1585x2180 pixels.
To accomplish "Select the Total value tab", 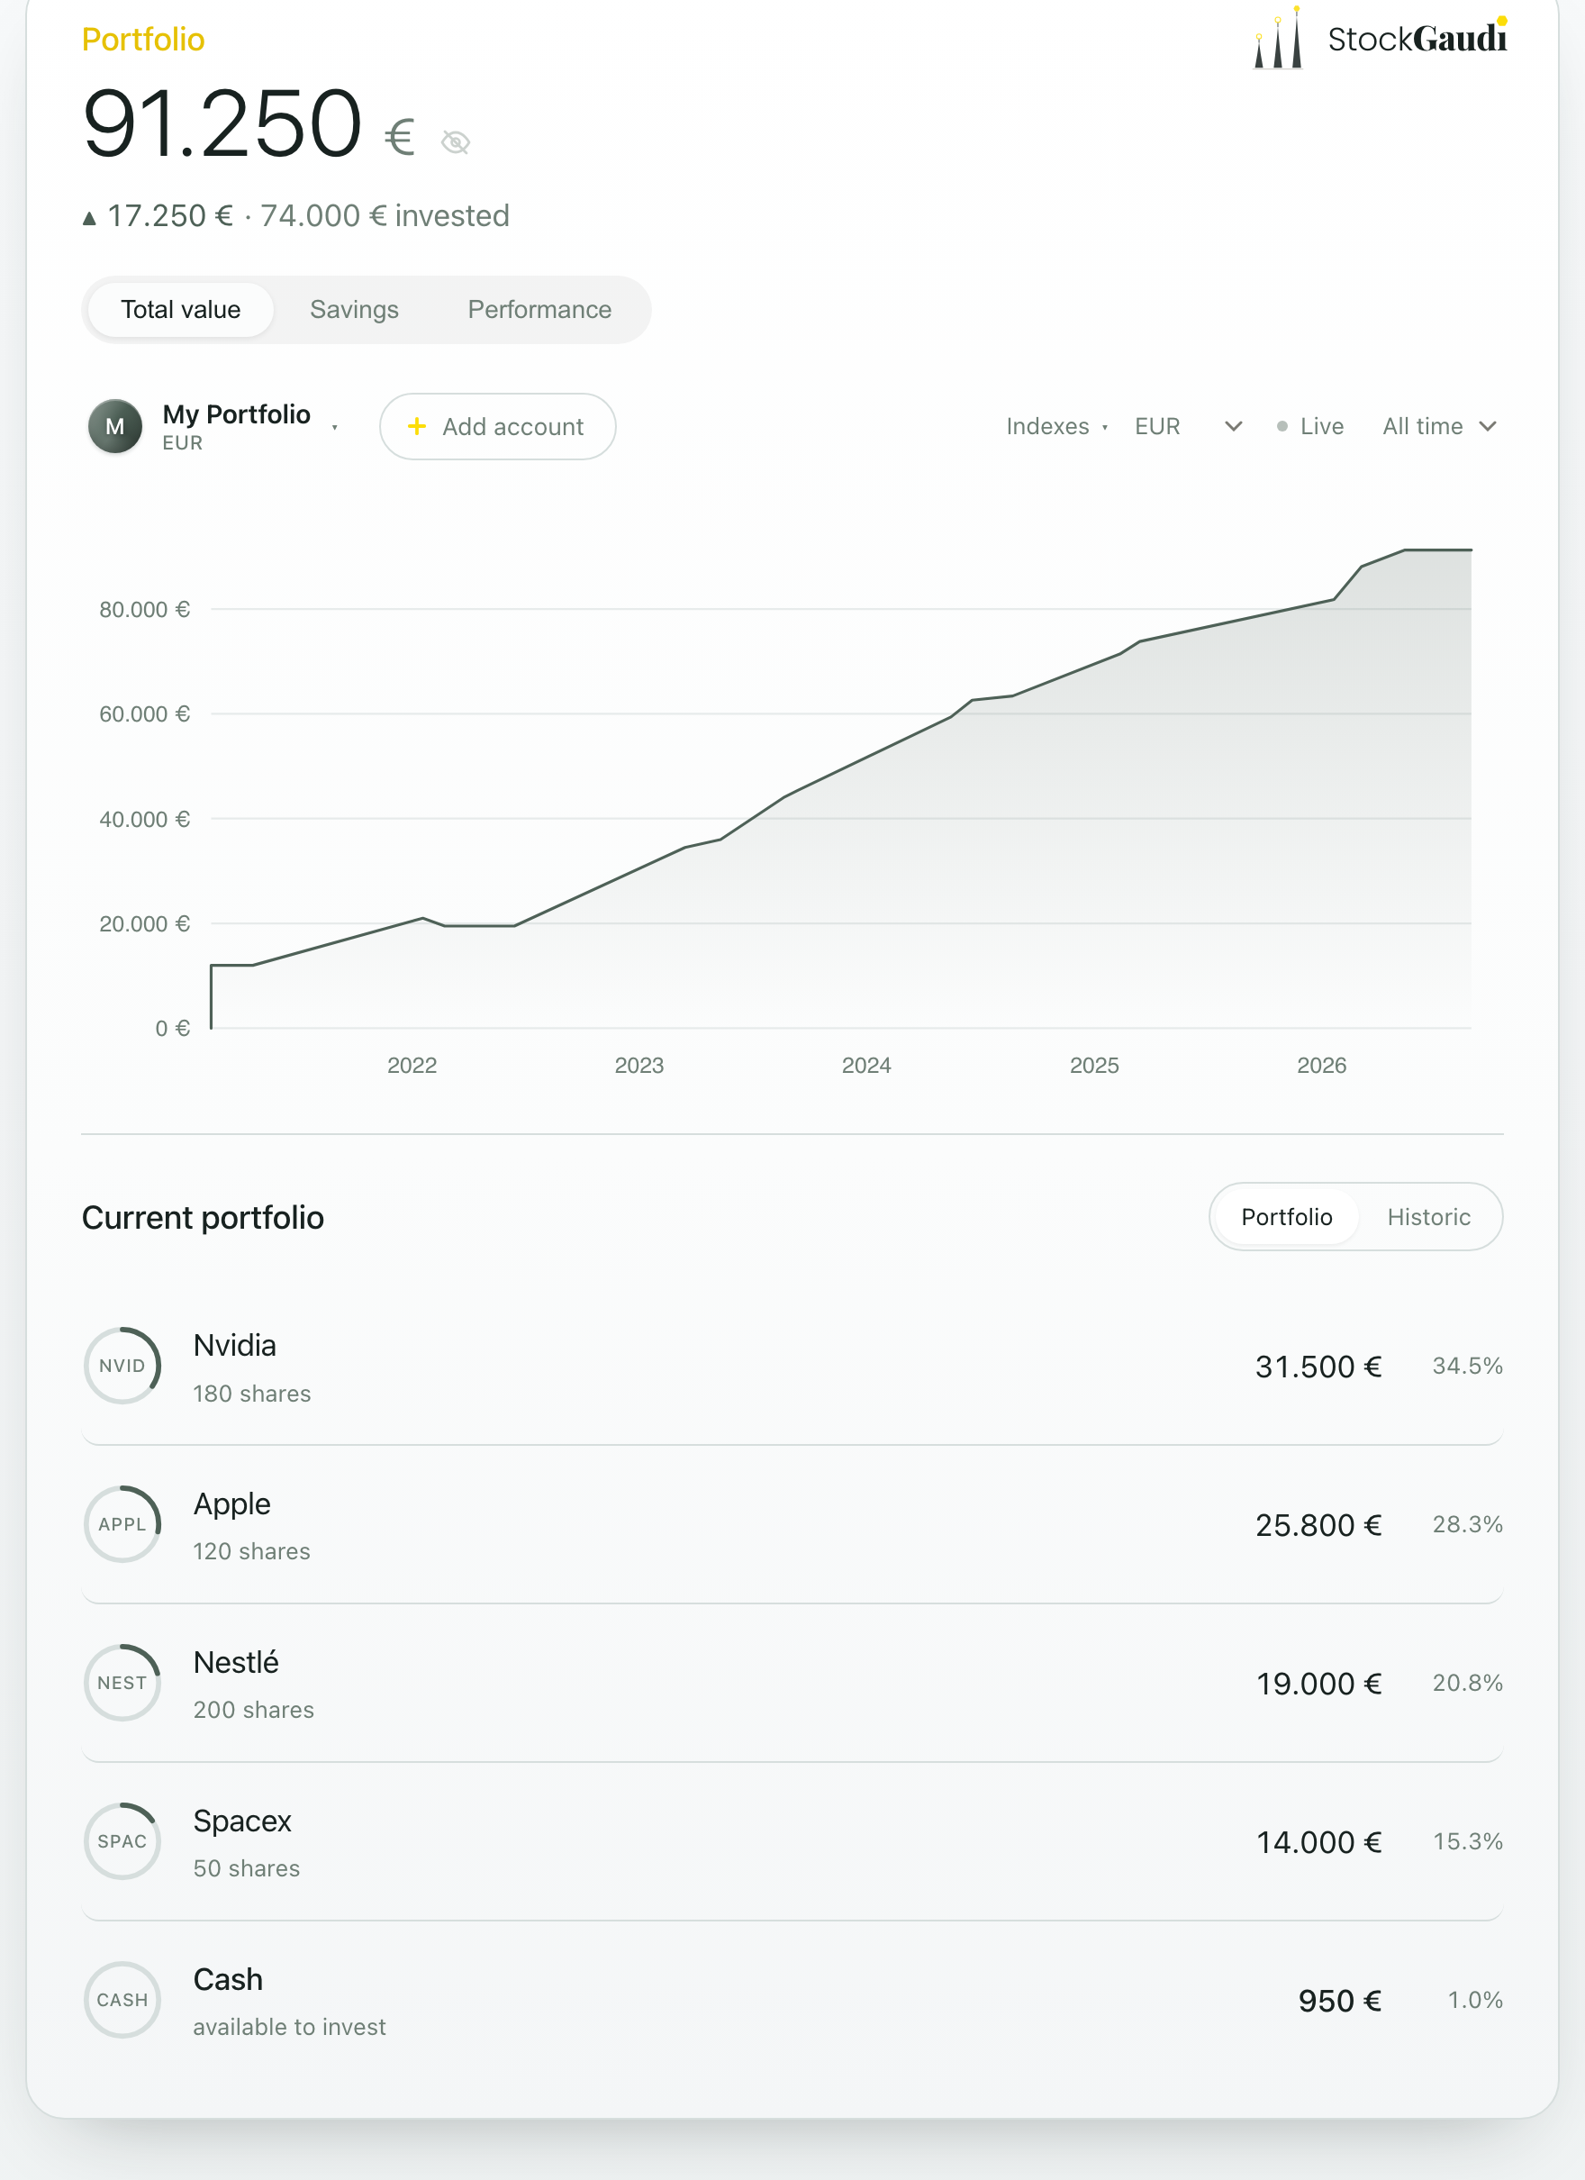I will [x=181, y=310].
